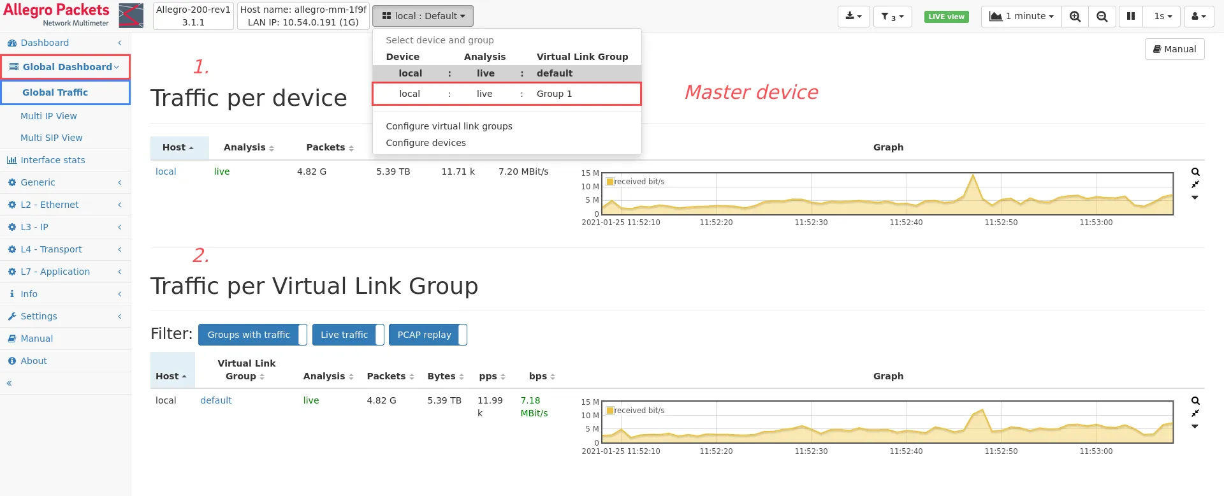
Task: Click magnifier icon beside Traffic per device graph
Action: 1195,172
